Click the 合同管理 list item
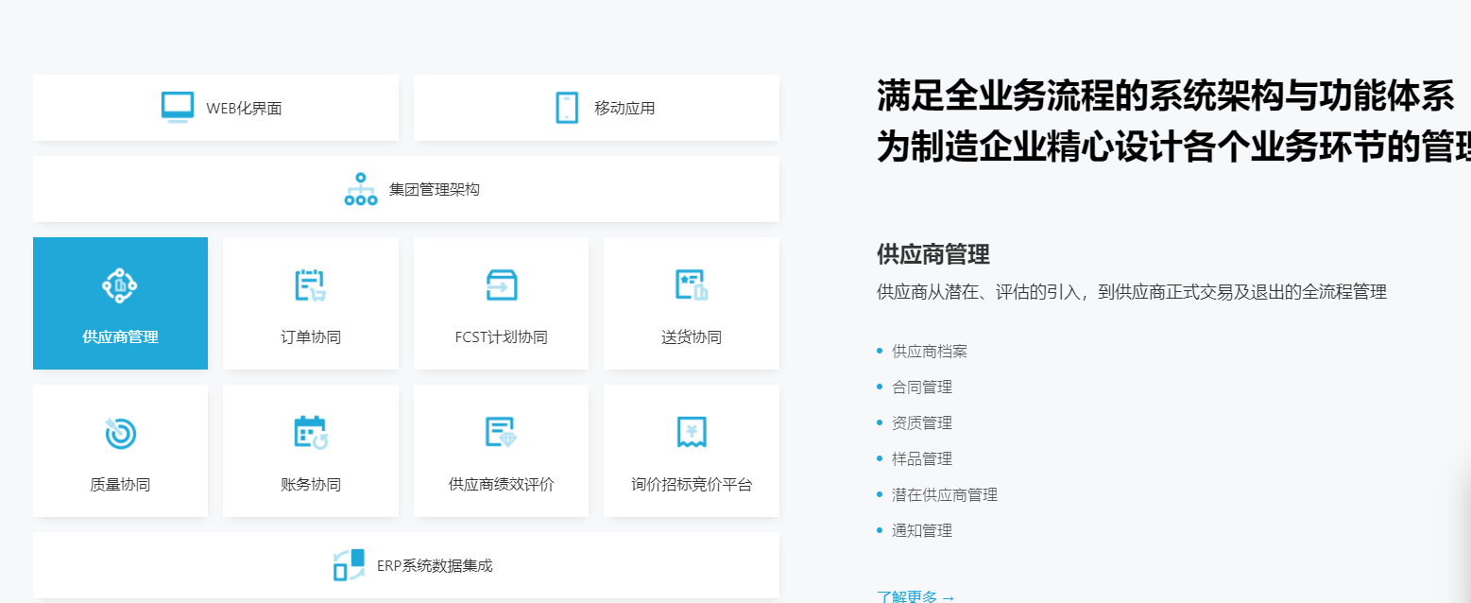 coord(921,387)
